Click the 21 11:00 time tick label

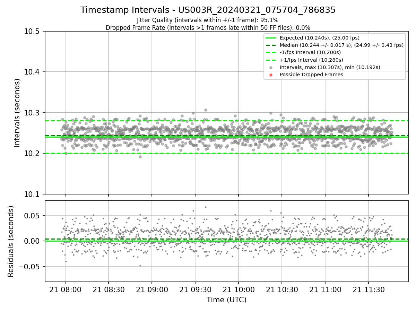(325, 289)
